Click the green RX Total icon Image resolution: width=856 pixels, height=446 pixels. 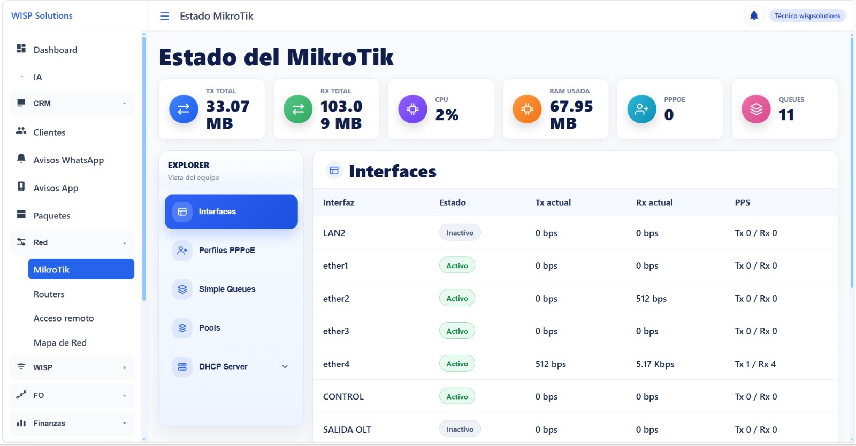point(298,109)
